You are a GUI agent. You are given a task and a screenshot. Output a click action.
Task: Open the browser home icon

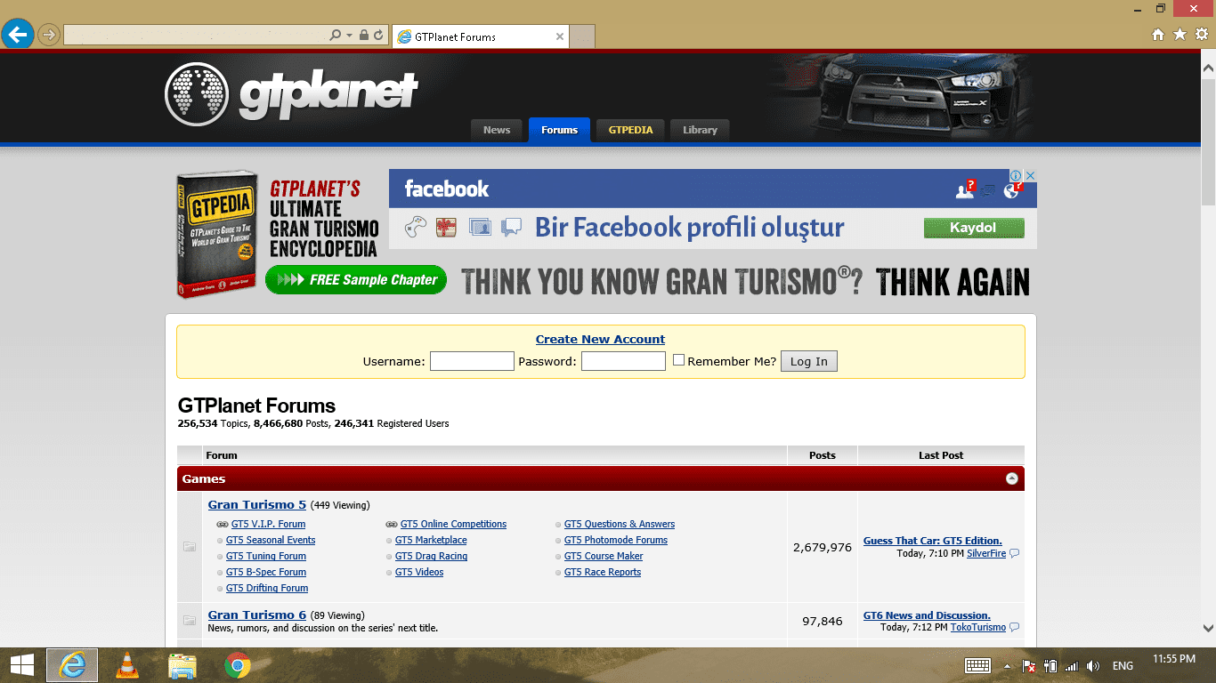(x=1158, y=35)
